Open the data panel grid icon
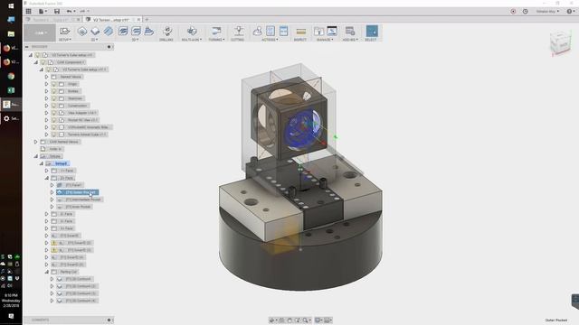The image size is (579, 325). click(28, 12)
